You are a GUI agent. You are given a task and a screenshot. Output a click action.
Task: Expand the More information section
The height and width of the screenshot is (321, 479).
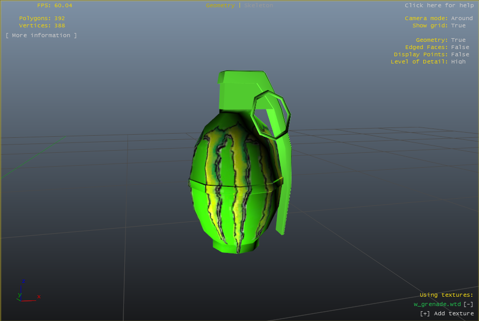pyautogui.click(x=41, y=36)
